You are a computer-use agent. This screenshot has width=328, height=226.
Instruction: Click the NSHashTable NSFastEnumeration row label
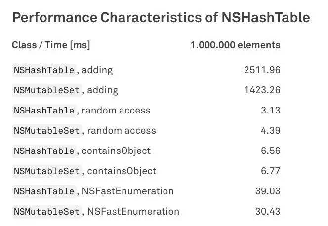(x=93, y=191)
